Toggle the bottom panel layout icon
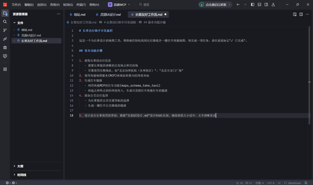313x185 pixels. [259, 4]
